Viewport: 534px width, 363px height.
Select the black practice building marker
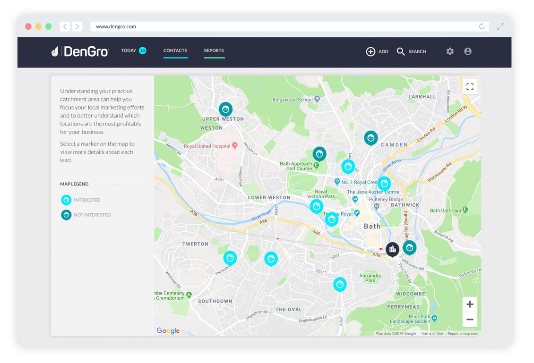pyautogui.click(x=392, y=249)
